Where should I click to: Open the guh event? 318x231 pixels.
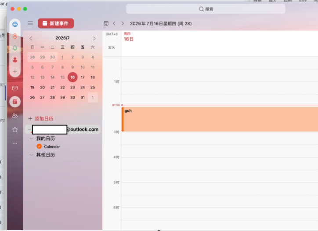click(220, 119)
